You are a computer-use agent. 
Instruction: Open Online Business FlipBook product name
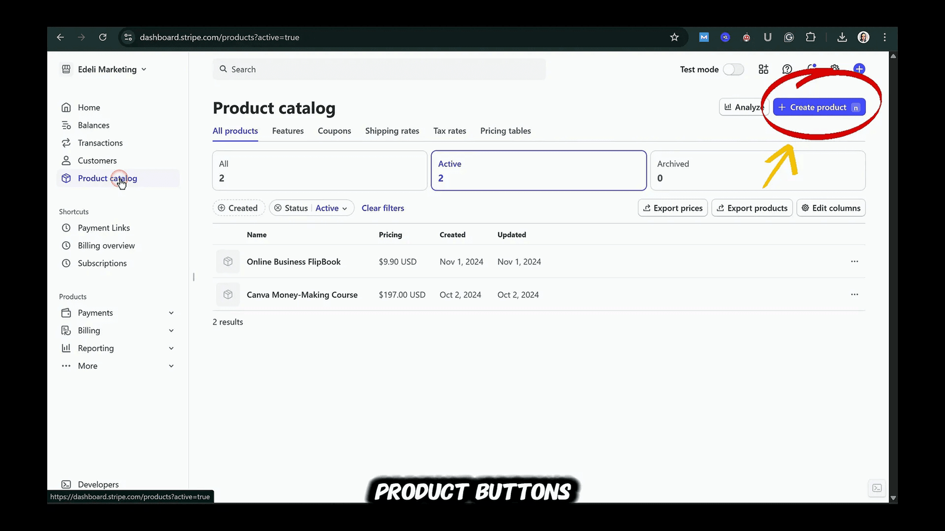[294, 261]
